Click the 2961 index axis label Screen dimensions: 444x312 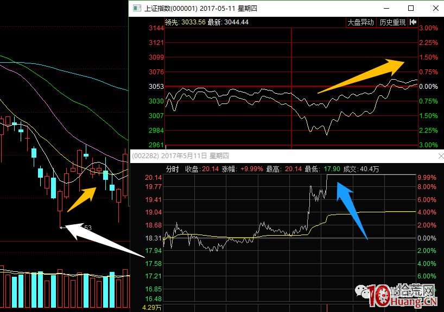pos(156,145)
